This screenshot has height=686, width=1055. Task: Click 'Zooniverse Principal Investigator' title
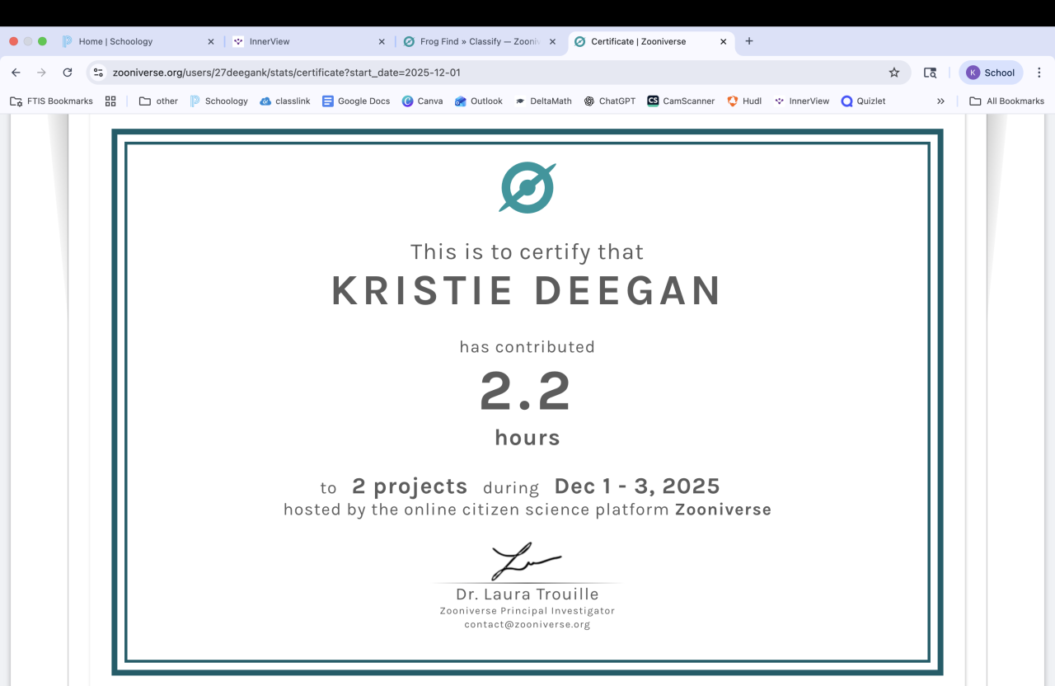point(527,611)
